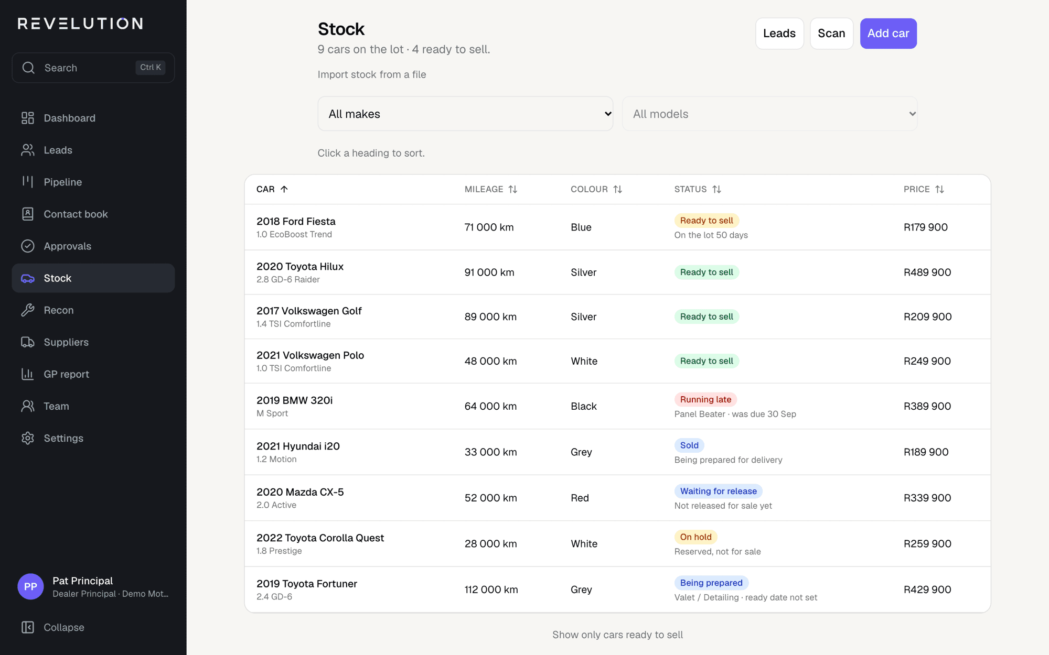Click price R429 900 of Toyota Fortuner
Viewport: 1049px width, 655px height.
click(927, 589)
